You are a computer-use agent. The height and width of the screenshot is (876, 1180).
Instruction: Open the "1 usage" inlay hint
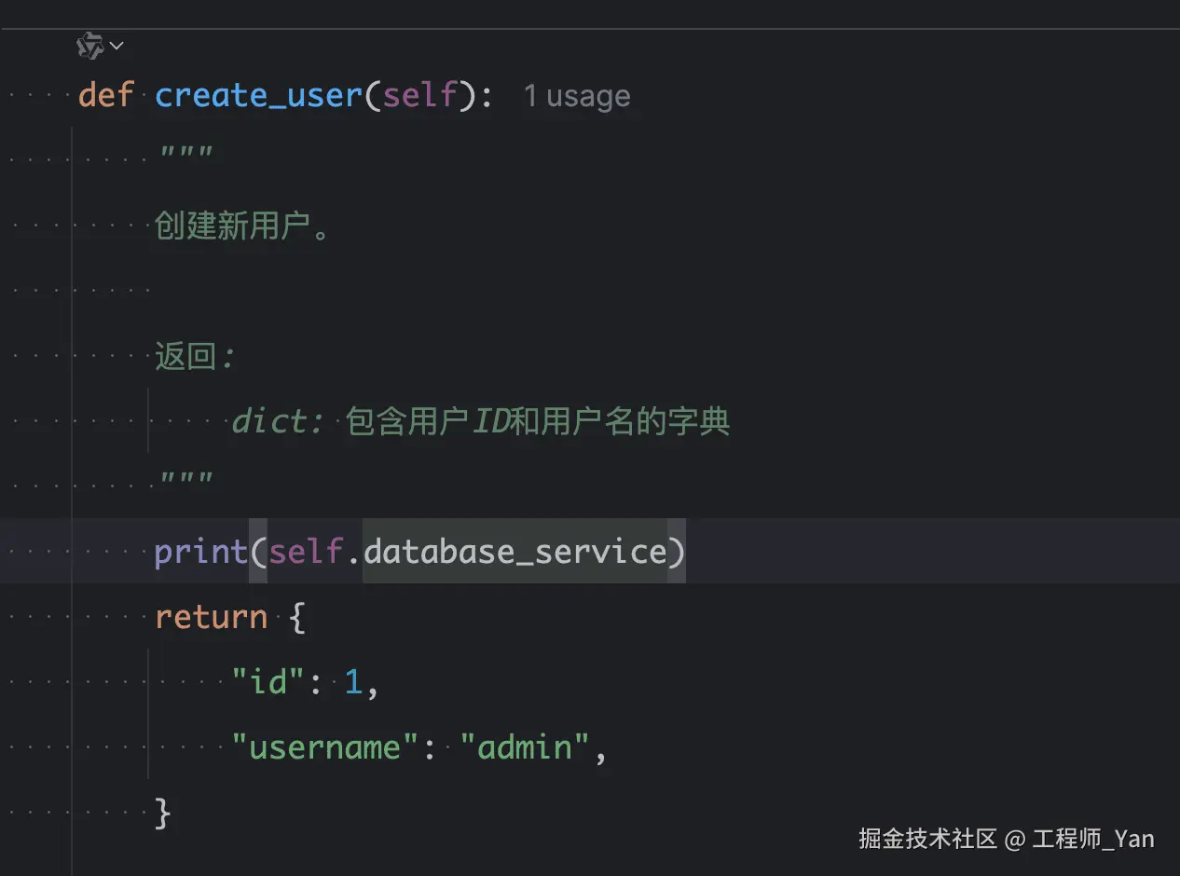pos(576,96)
